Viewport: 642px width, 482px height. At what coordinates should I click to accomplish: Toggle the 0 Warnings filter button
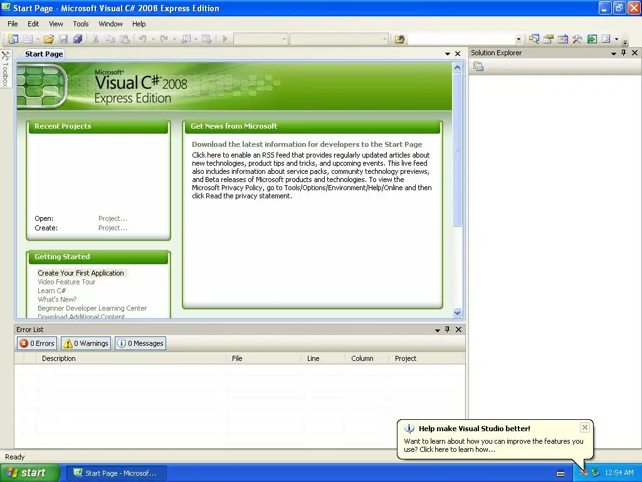coord(86,343)
